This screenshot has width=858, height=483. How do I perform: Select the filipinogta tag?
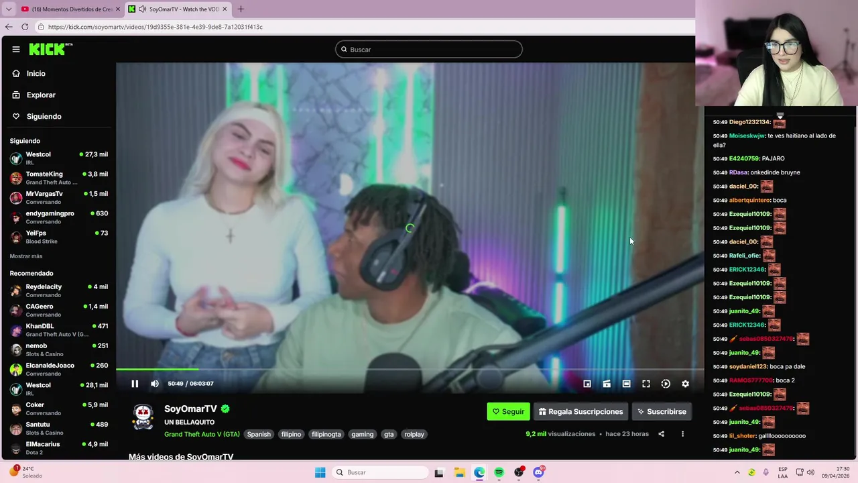coord(326,434)
